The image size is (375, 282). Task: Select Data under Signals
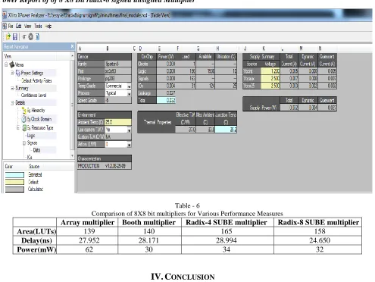tap(36, 150)
